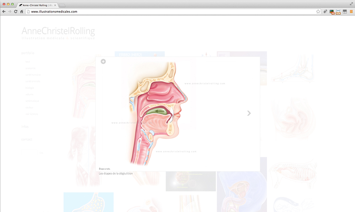Open the animal skeleton thumbnail
This screenshot has height=212, width=355.
pos(293,174)
